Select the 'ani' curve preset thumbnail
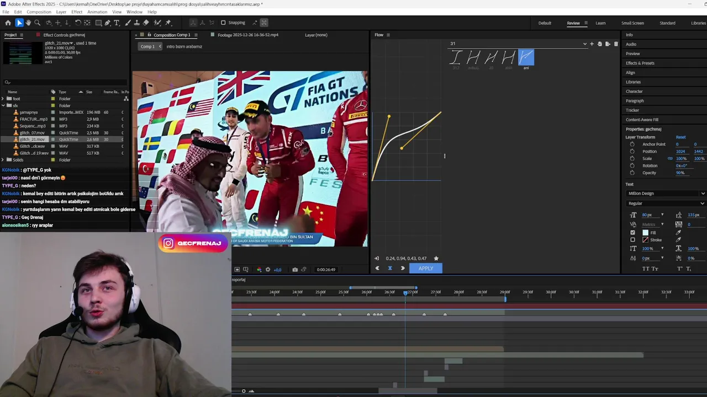707x397 pixels. click(526, 57)
